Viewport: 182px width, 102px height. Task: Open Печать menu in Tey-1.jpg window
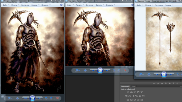(x=80, y=5)
